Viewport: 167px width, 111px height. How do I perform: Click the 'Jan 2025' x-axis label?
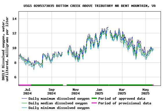coord(99,91)
